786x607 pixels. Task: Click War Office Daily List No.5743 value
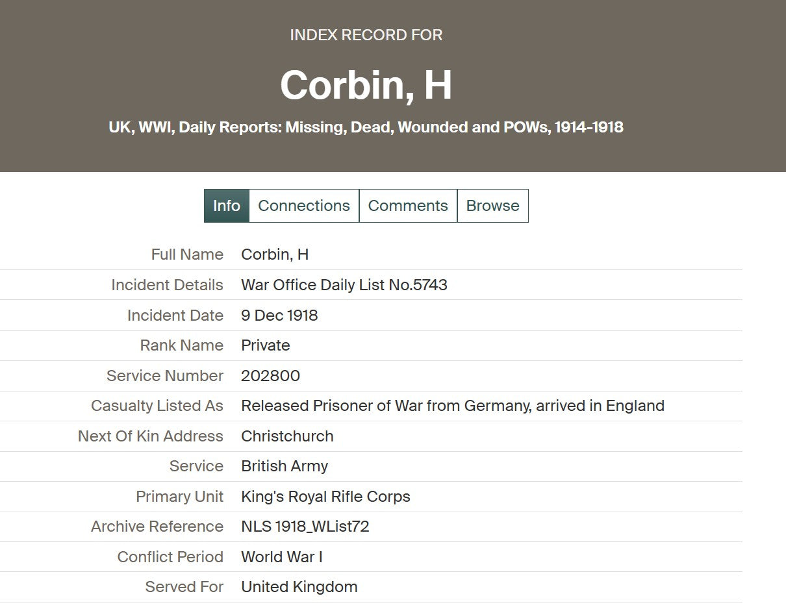tap(344, 285)
